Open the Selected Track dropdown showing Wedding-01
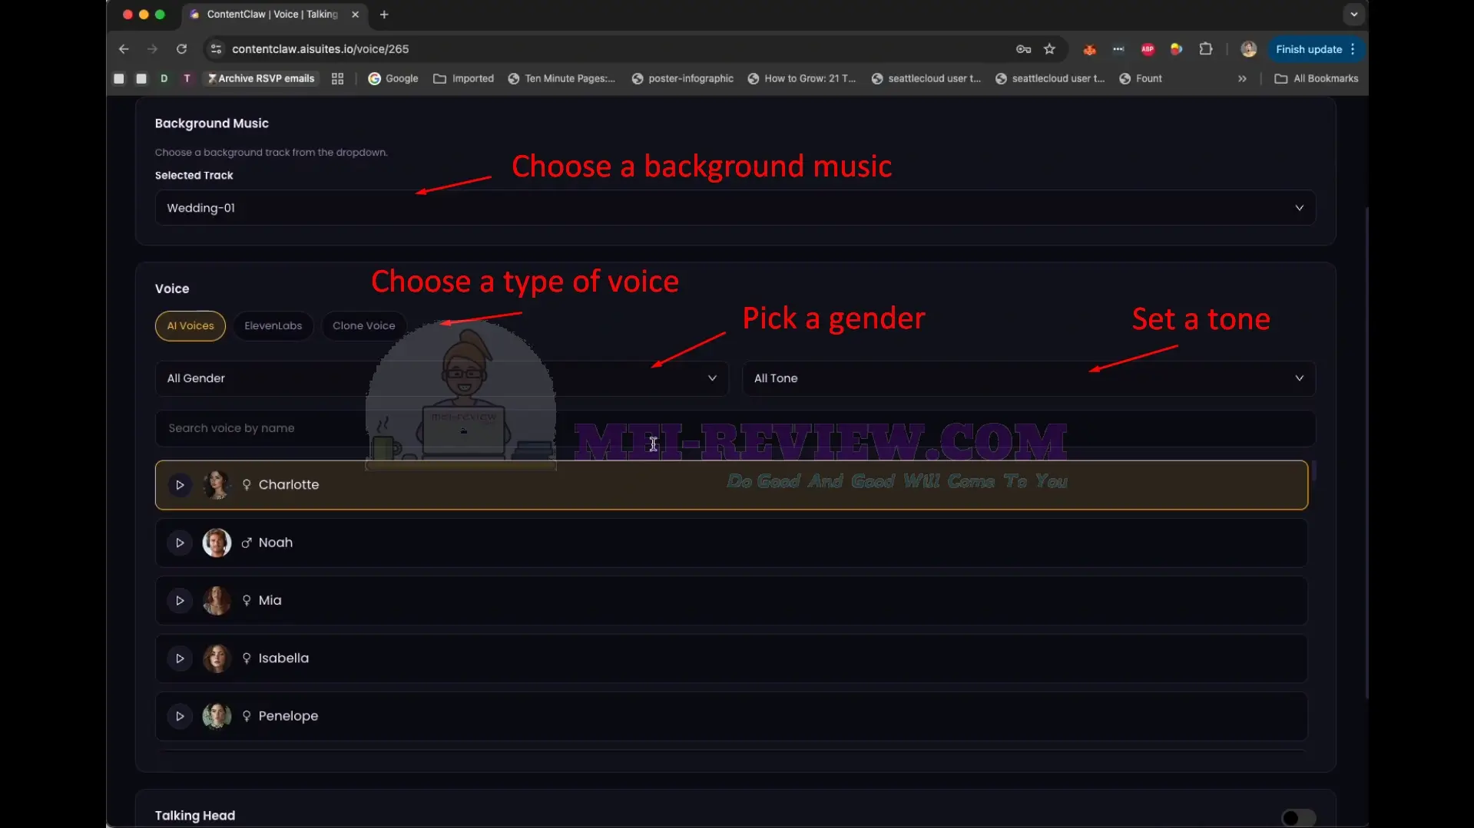1474x828 pixels. [x=735, y=208]
